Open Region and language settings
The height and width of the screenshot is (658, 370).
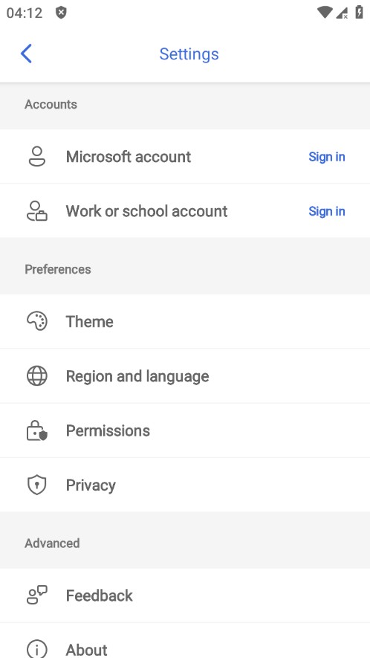coord(185,376)
